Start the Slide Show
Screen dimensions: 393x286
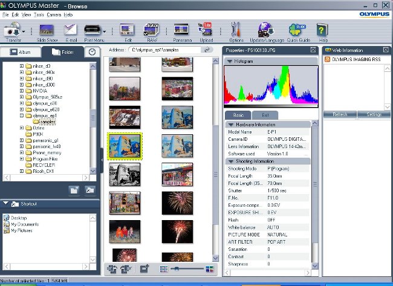(x=46, y=30)
